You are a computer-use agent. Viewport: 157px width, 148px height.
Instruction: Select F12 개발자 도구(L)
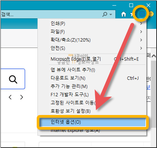click(92, 95)
